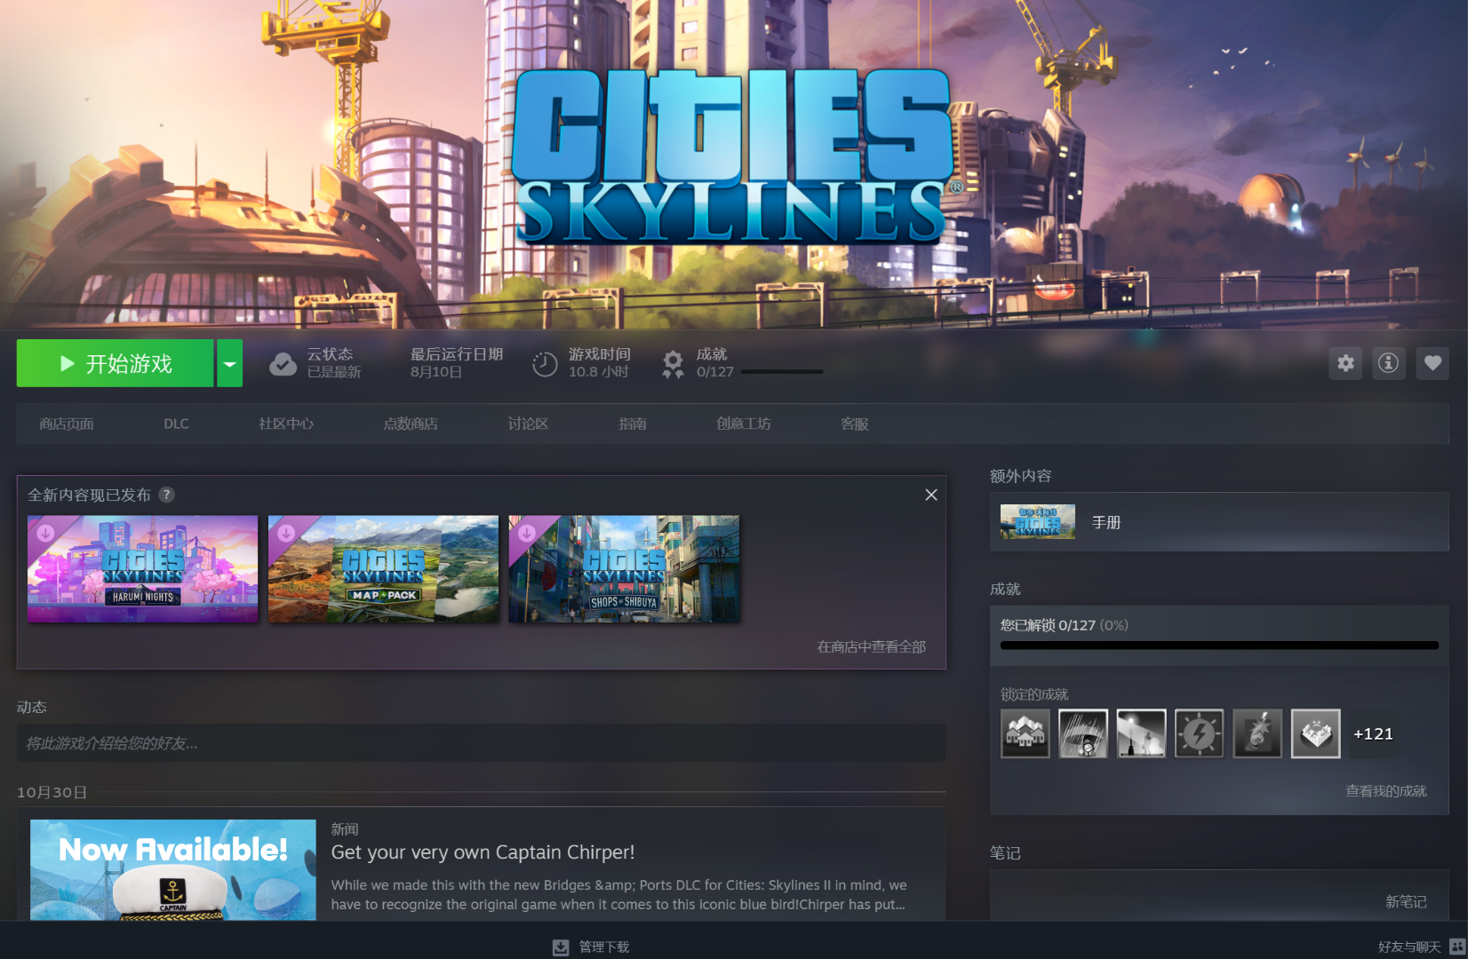Click the cloud status icon
The image size is (1468, 959).
283,364
